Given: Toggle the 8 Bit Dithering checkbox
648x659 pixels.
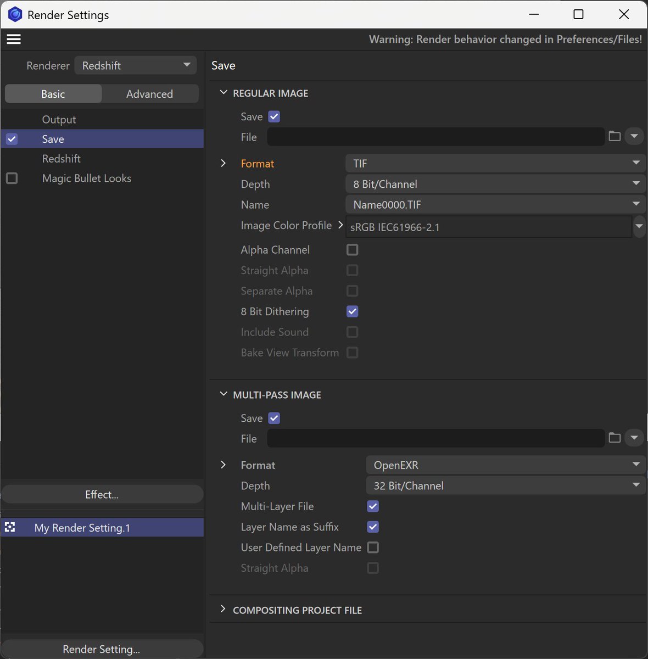Looking at the screenshot, I should point(353,311).
